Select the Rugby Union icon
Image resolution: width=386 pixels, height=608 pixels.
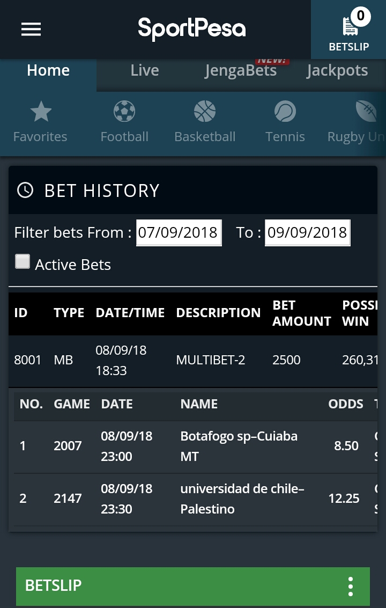coord(367,112)
